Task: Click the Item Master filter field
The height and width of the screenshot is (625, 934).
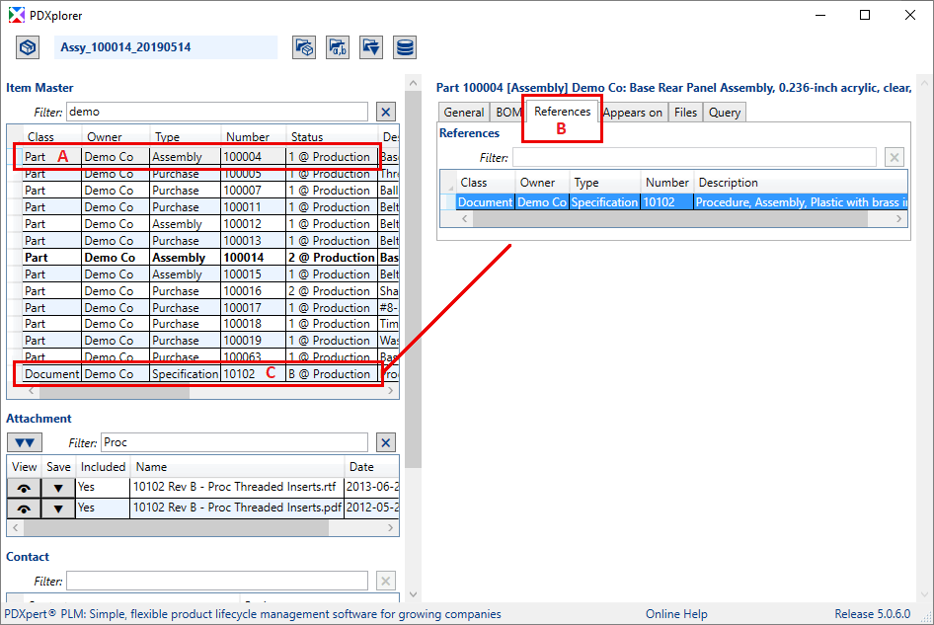Action: point(217,112)
